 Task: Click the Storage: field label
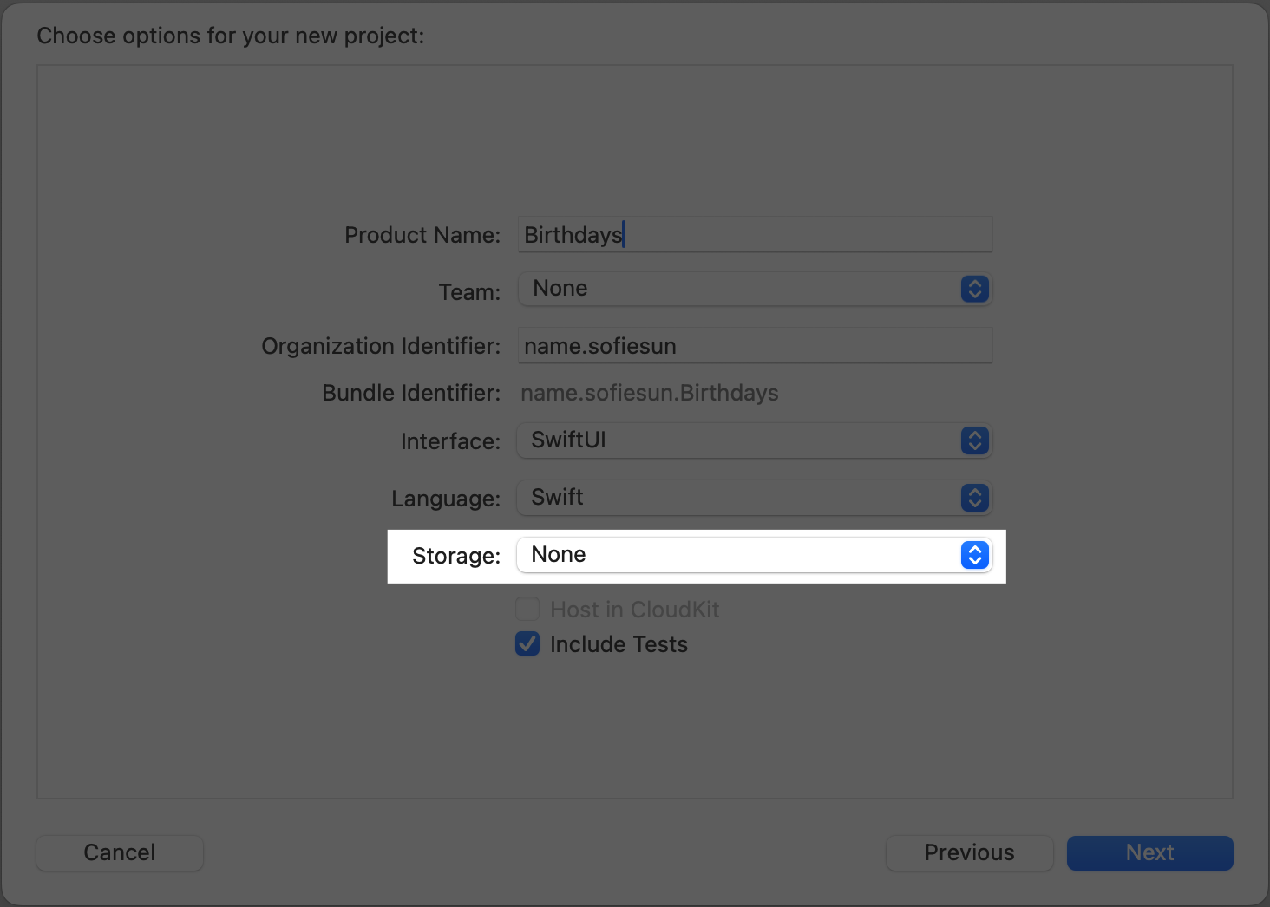456,556
